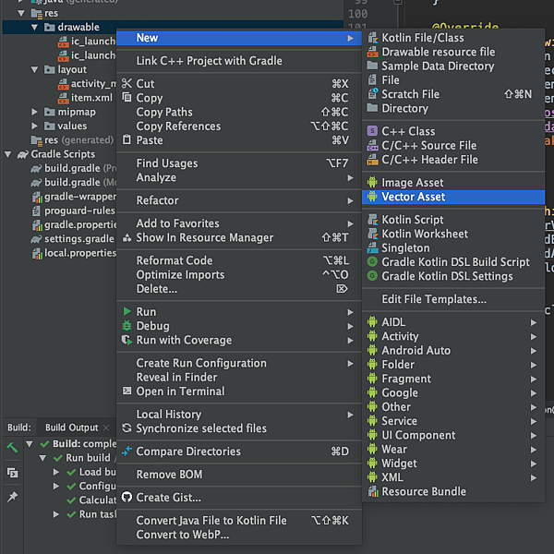Click the pin icon in Build panel

click(x=12, y=497)
